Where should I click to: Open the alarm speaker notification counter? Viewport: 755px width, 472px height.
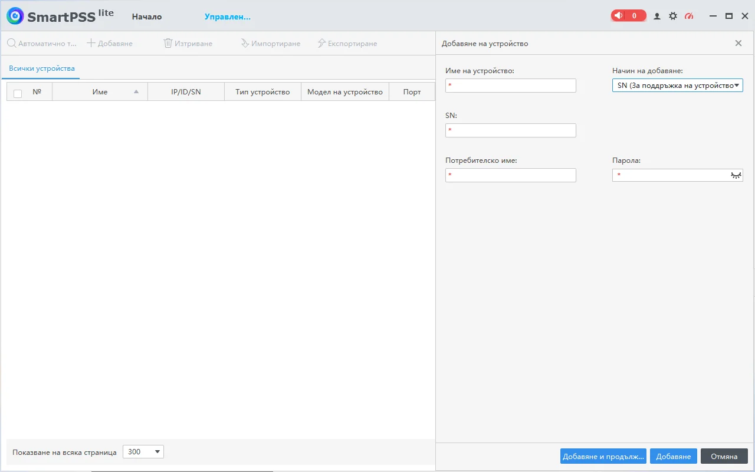click(x=628, y=16)
